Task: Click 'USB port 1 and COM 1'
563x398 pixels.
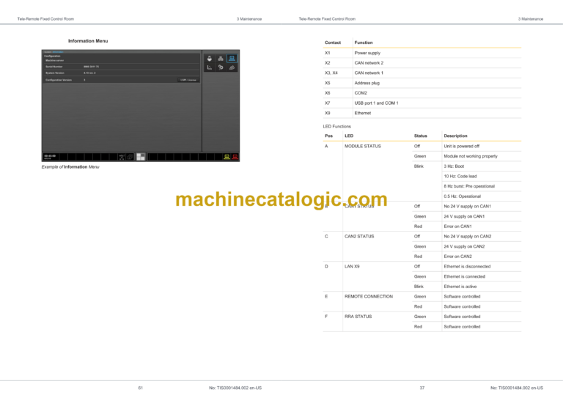Action: coord(376,103)
